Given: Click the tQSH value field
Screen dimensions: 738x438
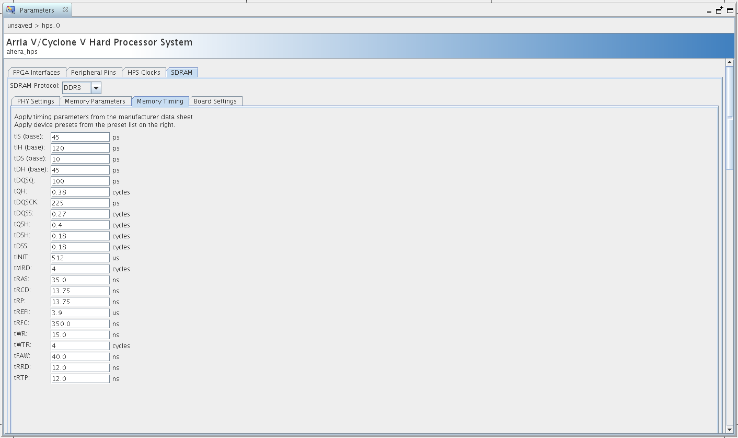Looking at the screenshot, I should (x=80, y=225).
